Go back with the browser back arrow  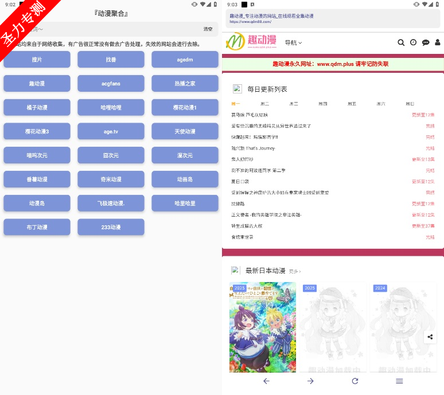click(x=266, y=381)
